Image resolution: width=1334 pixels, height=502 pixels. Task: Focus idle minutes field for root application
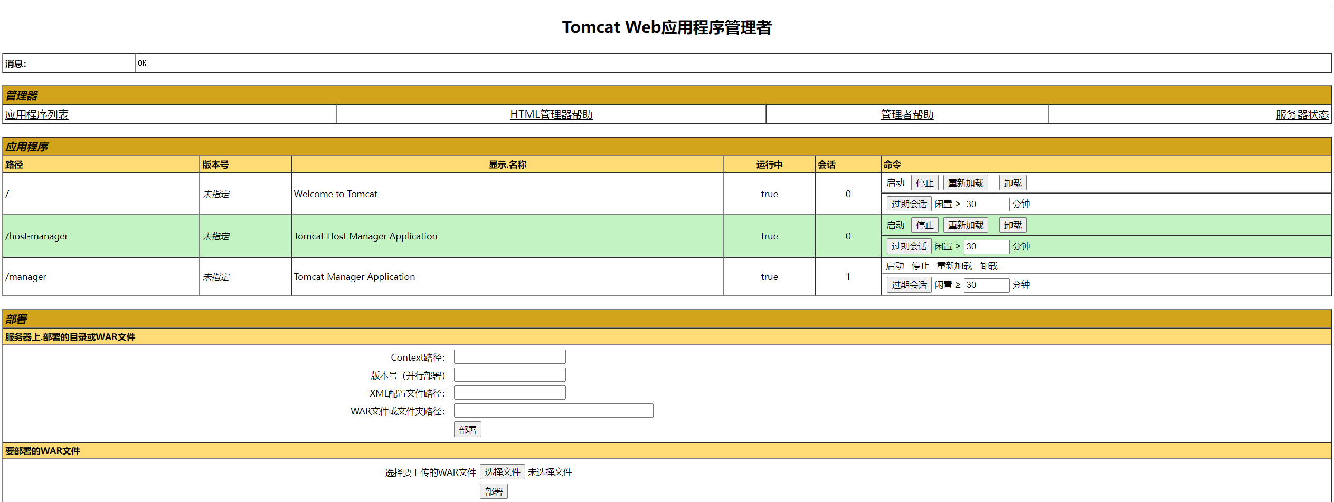987,204
